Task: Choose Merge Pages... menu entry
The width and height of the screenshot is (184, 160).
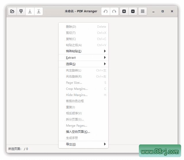Action: [x=83, y=125]
